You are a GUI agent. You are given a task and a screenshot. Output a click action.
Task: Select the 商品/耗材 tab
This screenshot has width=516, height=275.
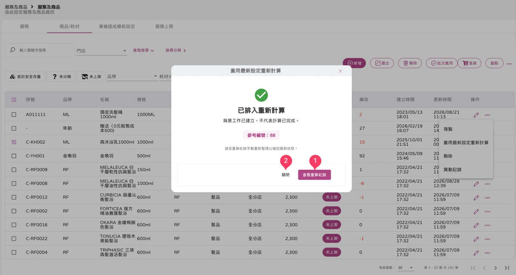tap(69, 27)
